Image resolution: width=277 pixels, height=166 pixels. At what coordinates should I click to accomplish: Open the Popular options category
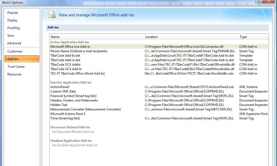[x=13, y=13]
